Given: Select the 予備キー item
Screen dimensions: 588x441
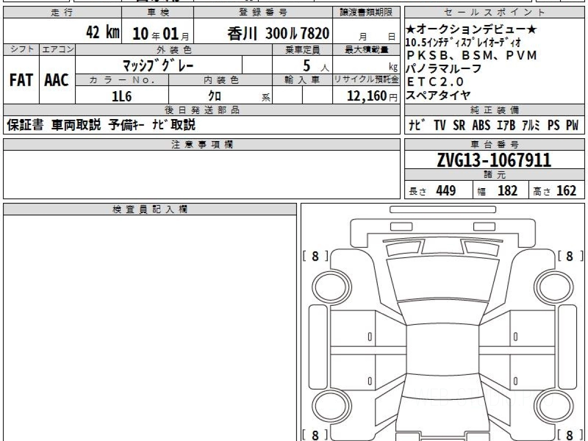Looking at the screenshot, I should pos(126,125).
